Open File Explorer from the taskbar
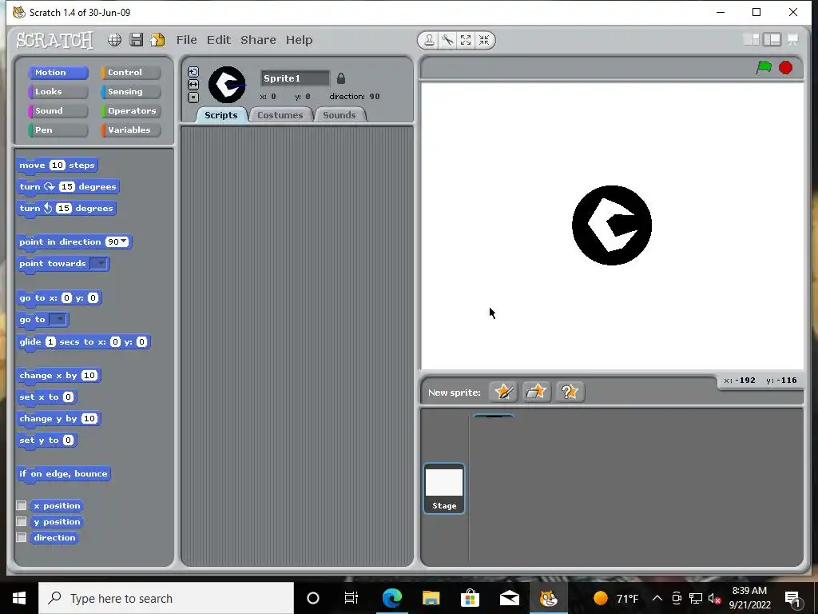The image size is (818, 614). coord(431,598)
